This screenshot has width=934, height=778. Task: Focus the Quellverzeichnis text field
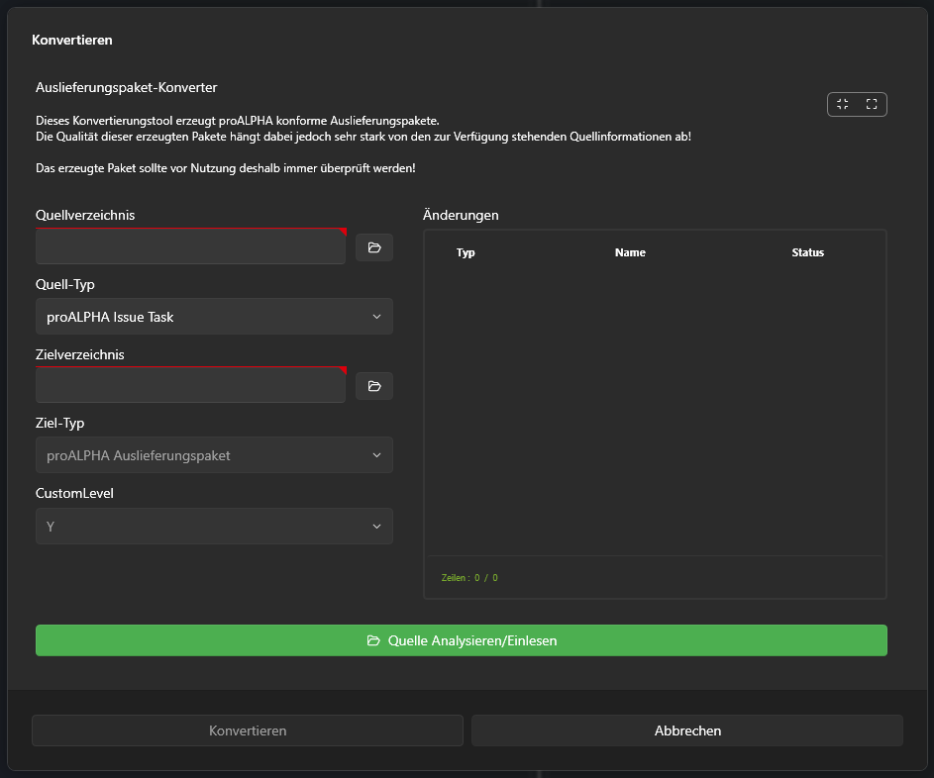coord(190,247)
